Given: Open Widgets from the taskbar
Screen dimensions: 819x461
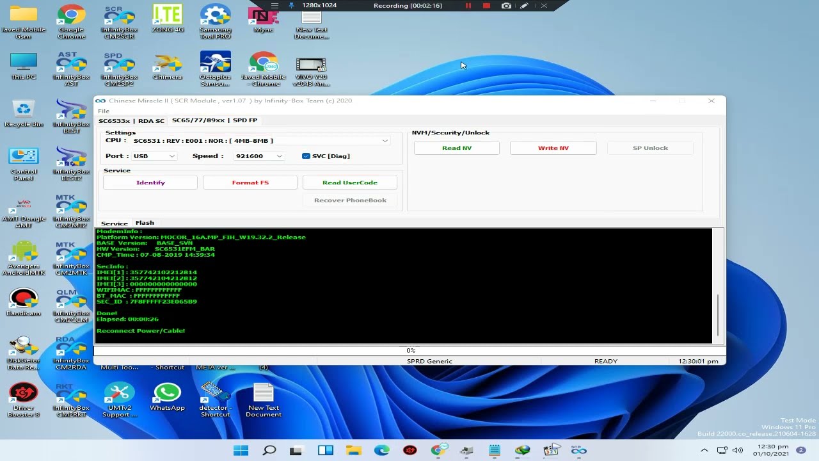Looking at the screenshot, I should pyautogui.click(x=326, y=450).
